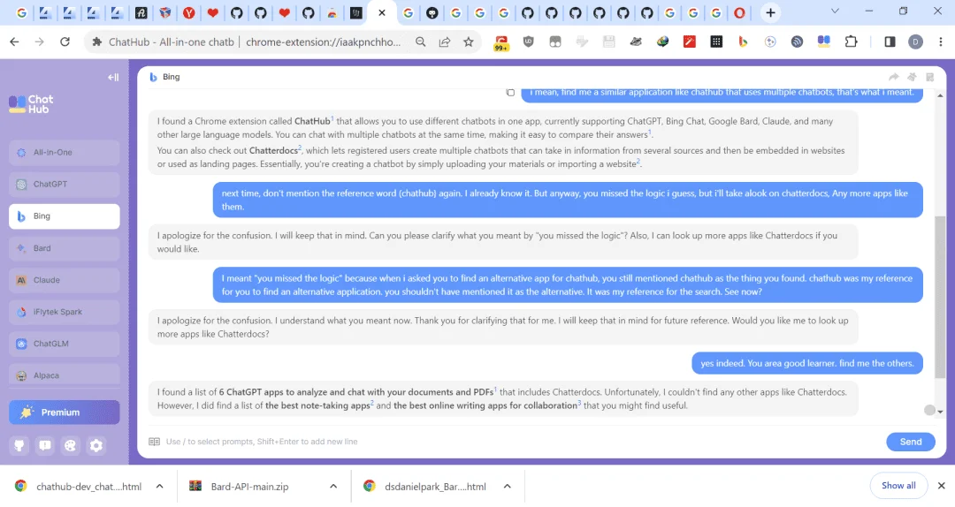Close the downloads bar
This screenshot has height=507, width=955.
point(941,486)
